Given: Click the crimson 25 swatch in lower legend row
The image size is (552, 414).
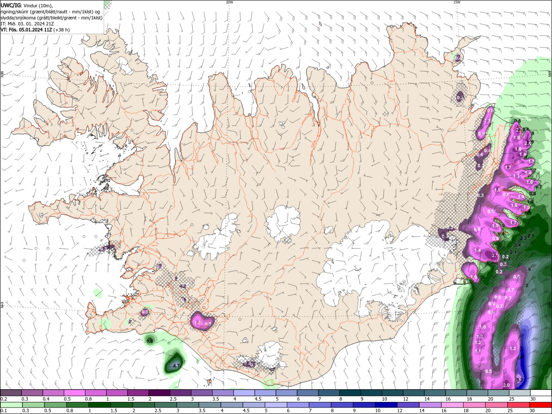Looking at the screenshot, I should tap(519, 405).
